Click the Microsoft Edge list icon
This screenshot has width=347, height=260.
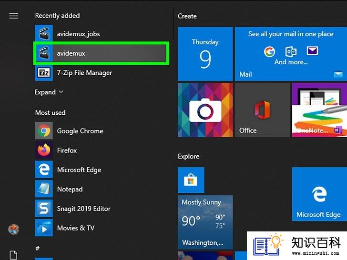(44, 170)
